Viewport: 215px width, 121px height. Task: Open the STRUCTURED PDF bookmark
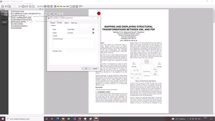point(19,16)
